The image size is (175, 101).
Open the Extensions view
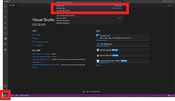5,28
